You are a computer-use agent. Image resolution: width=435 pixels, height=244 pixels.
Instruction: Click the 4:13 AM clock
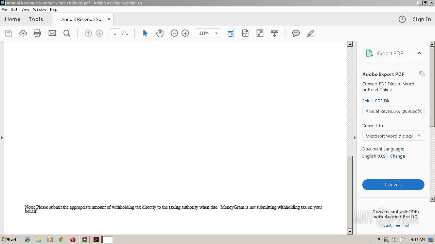tap(418, 240)
